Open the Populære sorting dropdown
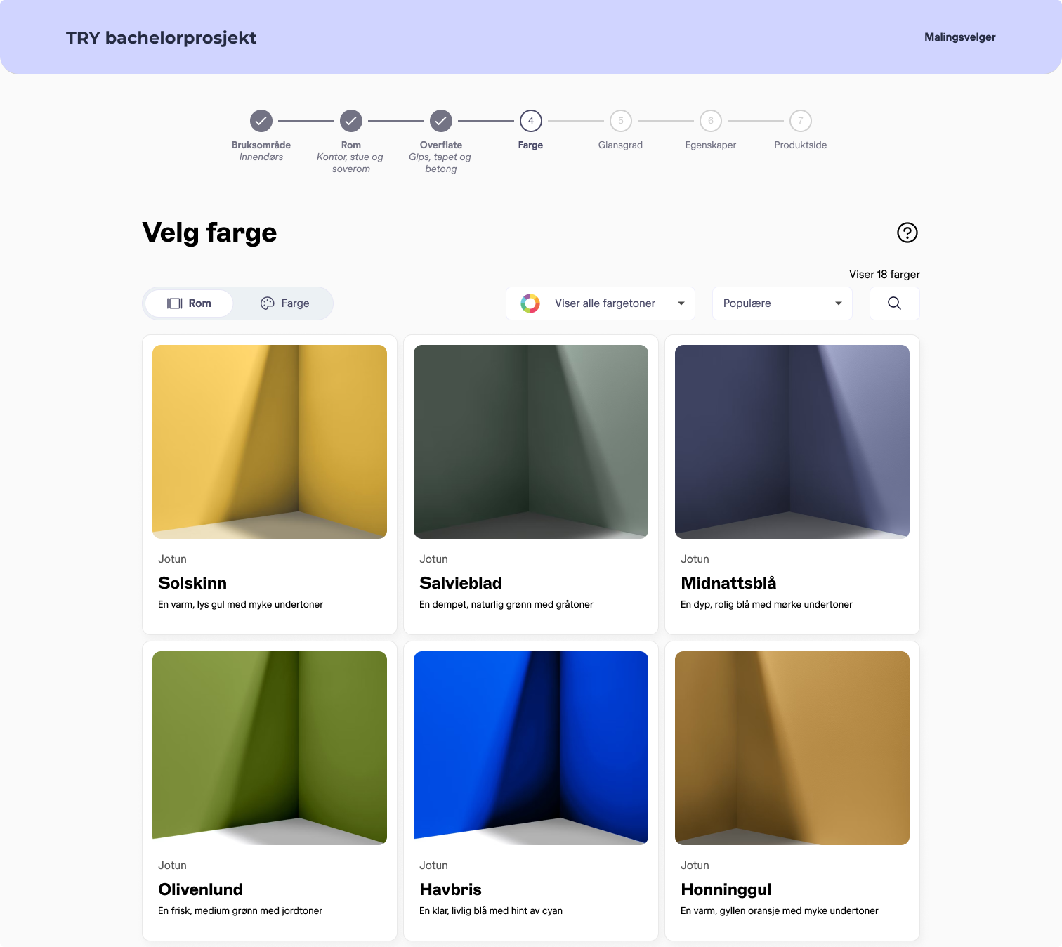The height and width of the screenshot is (947, 1062). (x=782, y=303)
